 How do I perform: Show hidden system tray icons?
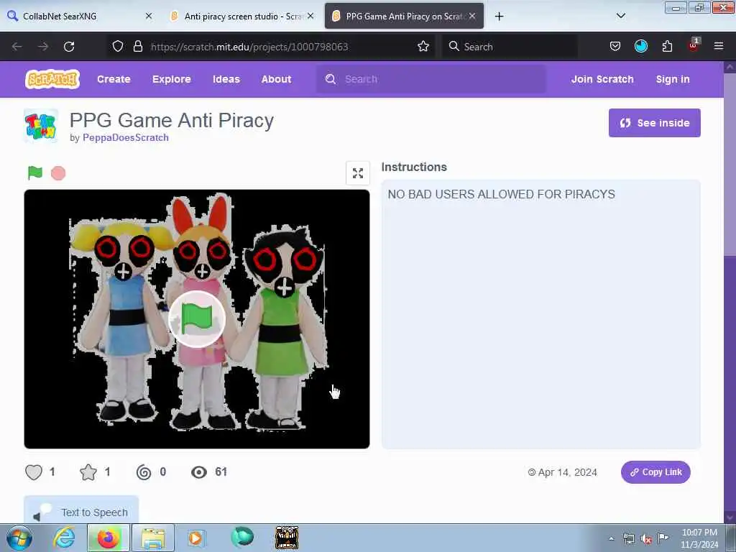pyautogui.click(x=611, y=539)
